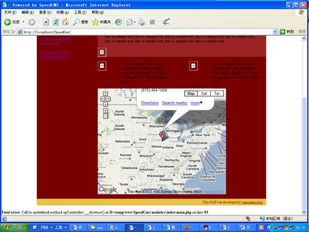The height and width of the screenshot is (232, 309).
Task: Click the scrollbar down arrow
Action: [304, 212]
